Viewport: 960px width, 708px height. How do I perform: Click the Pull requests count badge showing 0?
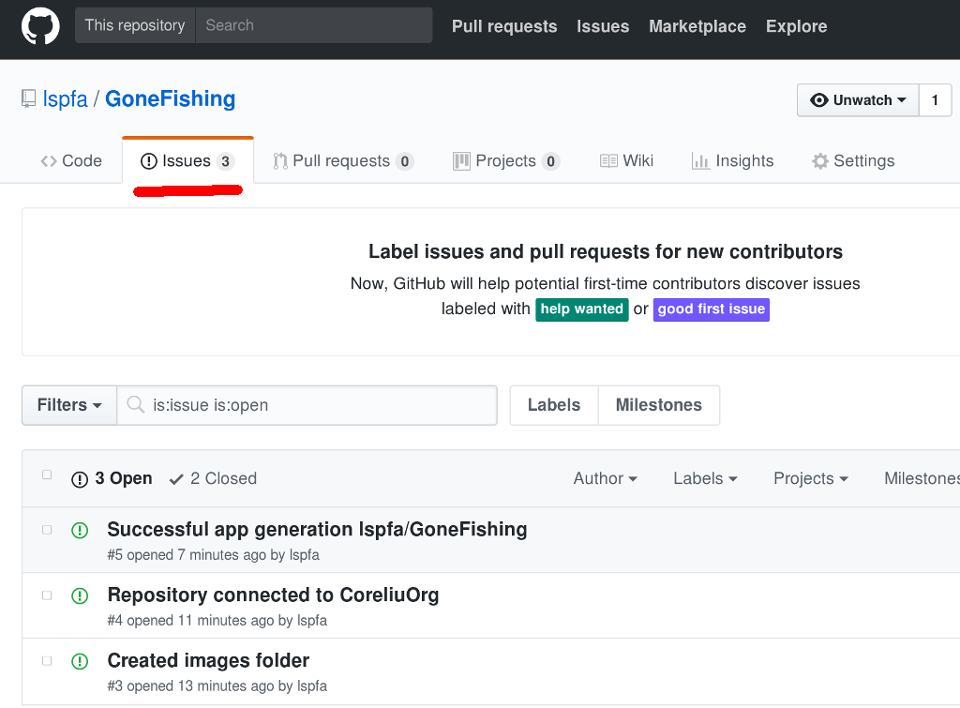click(x=405, y=161)
